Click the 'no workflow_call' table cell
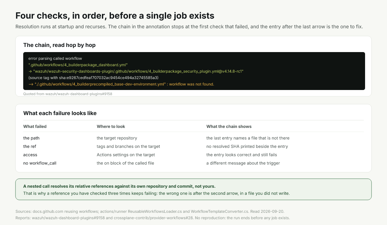Image resolution: width=387 pixels, height=225 pixels. (x=40, y=163)
